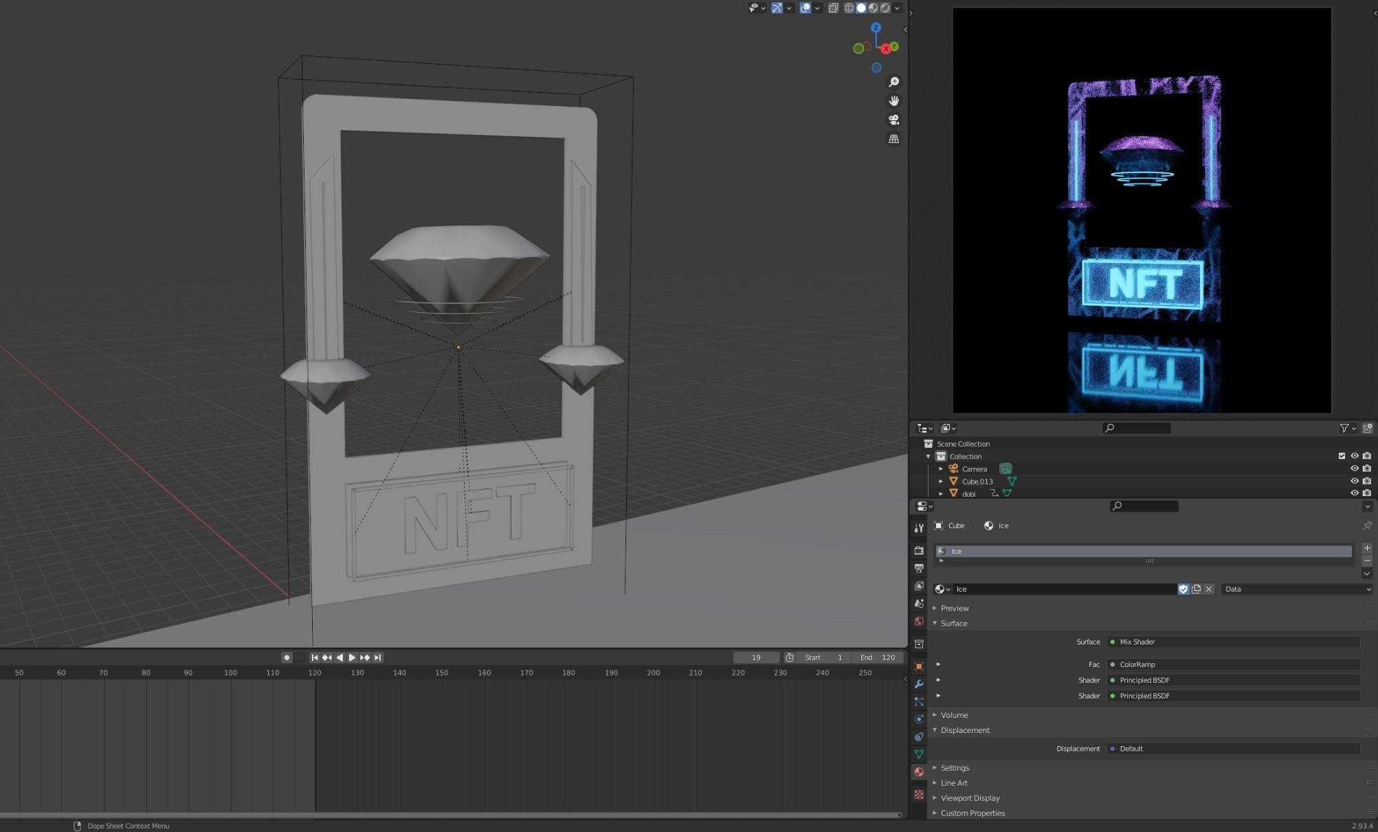Open Physics properties tab
This screenshot has width=1378, height=832.
[919, 719]
